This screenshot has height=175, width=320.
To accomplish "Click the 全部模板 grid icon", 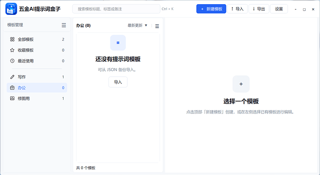I will 12,39.
